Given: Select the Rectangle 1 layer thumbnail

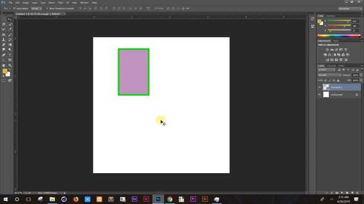Looking at the screenshot, I should 326,87.
